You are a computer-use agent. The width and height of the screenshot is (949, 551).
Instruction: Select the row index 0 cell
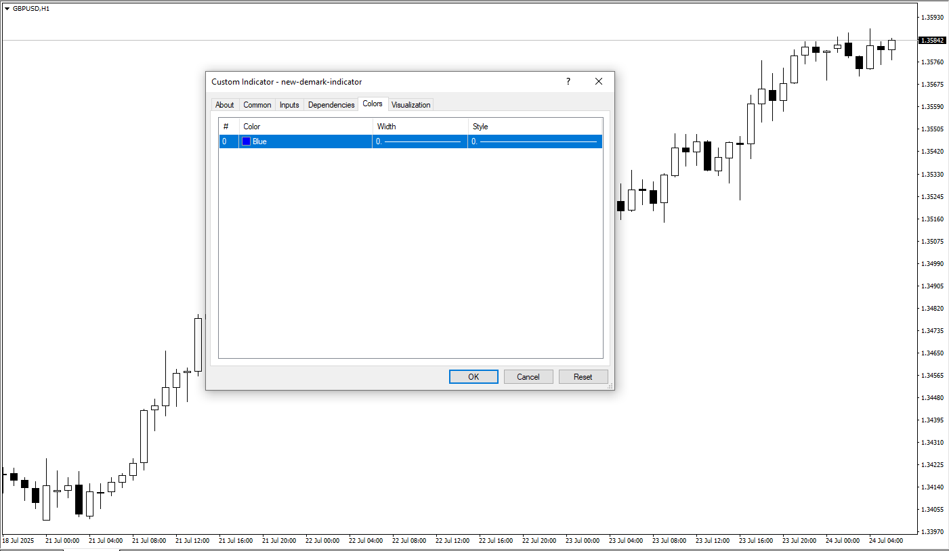click(x=229, y=141)
